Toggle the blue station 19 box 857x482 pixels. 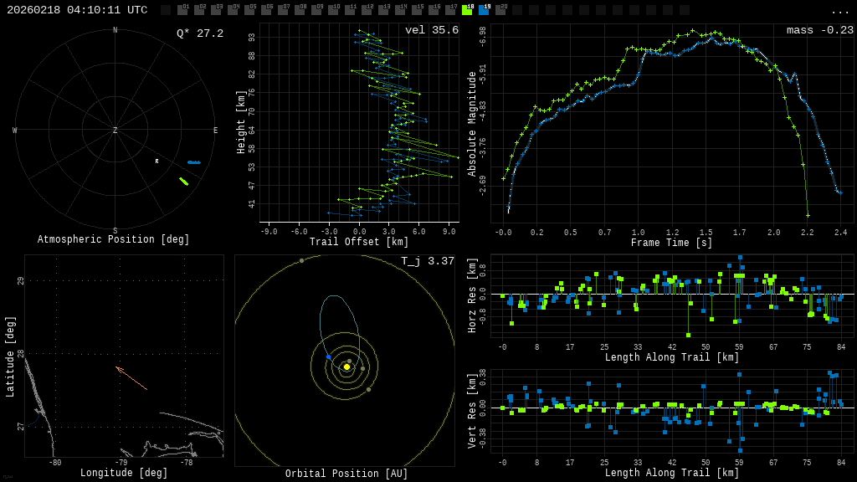click(484, 10)
